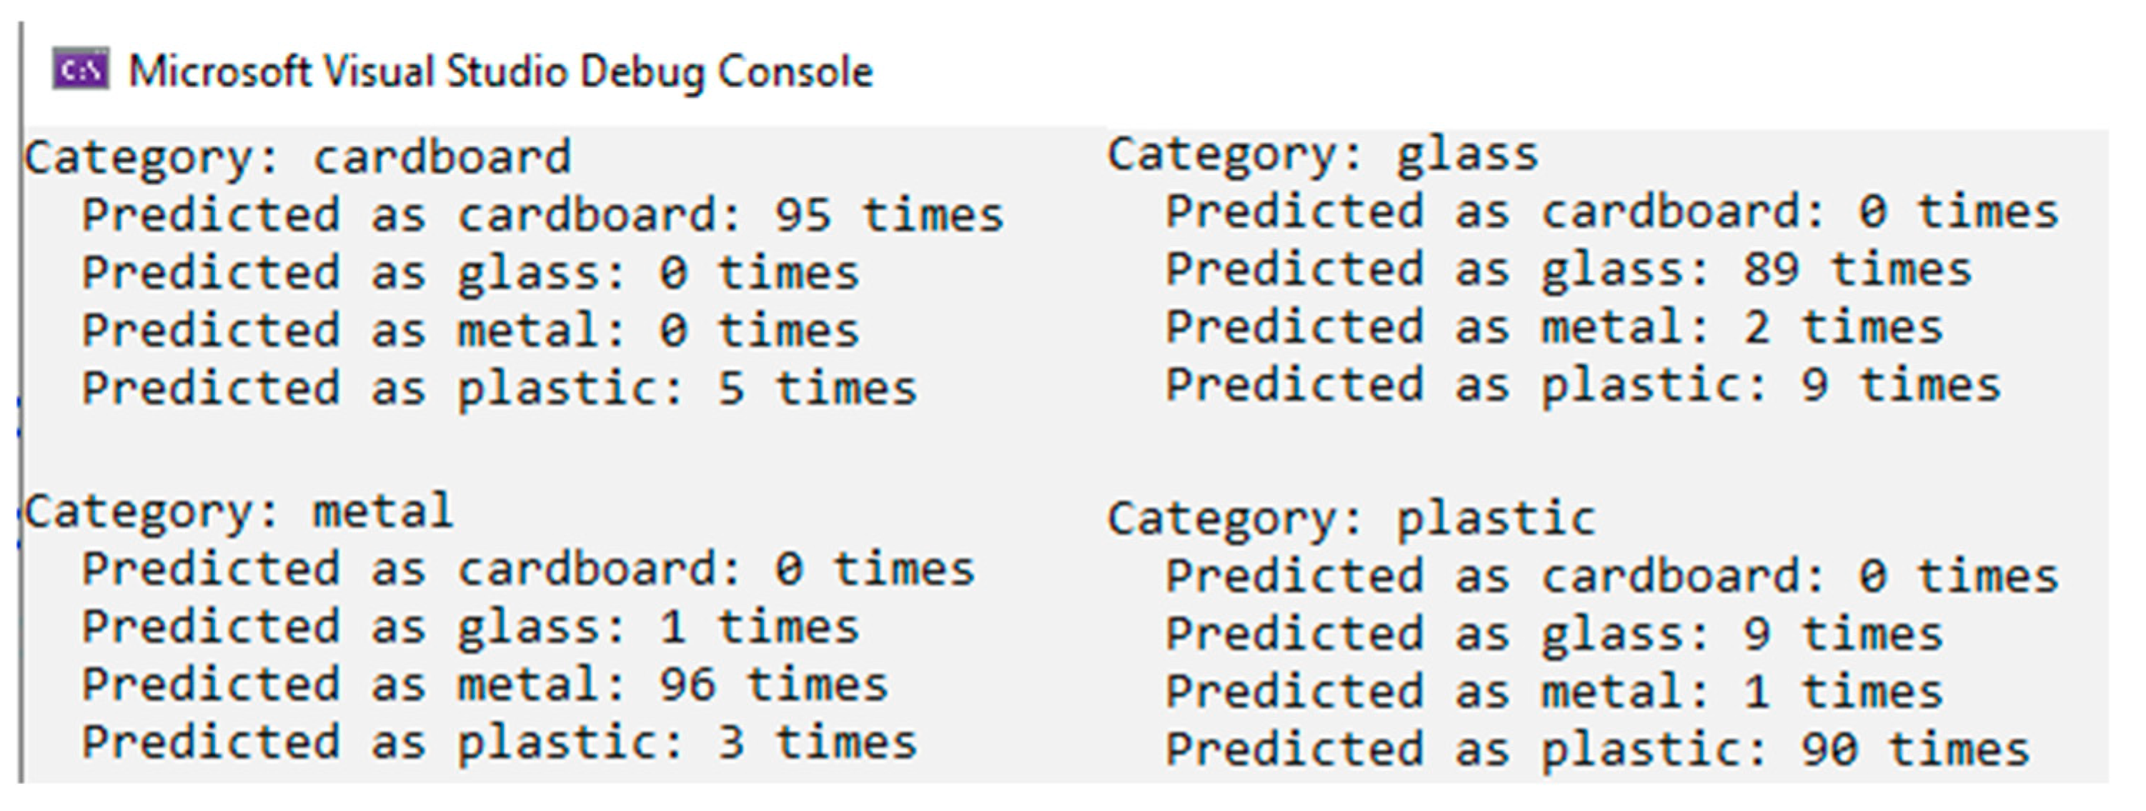The height and width of the screenshot is (811, 2146).
Task: Click 'Predicted as plastic: 3 times' line
Action: coord(499,742)
